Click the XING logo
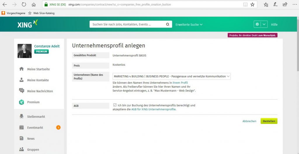Screen dimensions: 299x154 pos(27,24)
